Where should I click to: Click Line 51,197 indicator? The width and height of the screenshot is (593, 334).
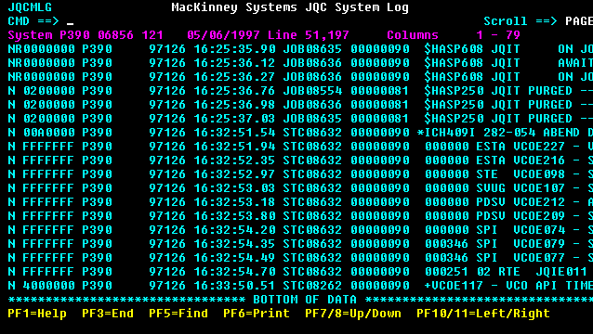[309, 35]
